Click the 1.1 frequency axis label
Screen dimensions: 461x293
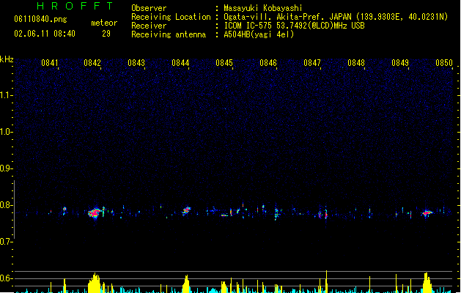point(6,95)
